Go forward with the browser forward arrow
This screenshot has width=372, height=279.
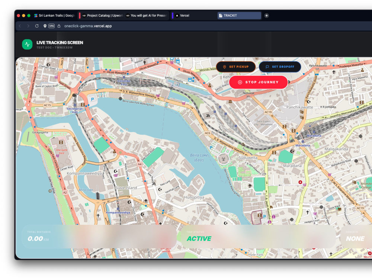tap(28, 26)
